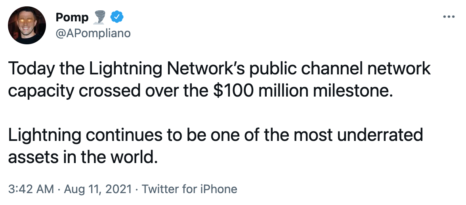
Task: Click the display name Pomp
Action: coord(72,17)
